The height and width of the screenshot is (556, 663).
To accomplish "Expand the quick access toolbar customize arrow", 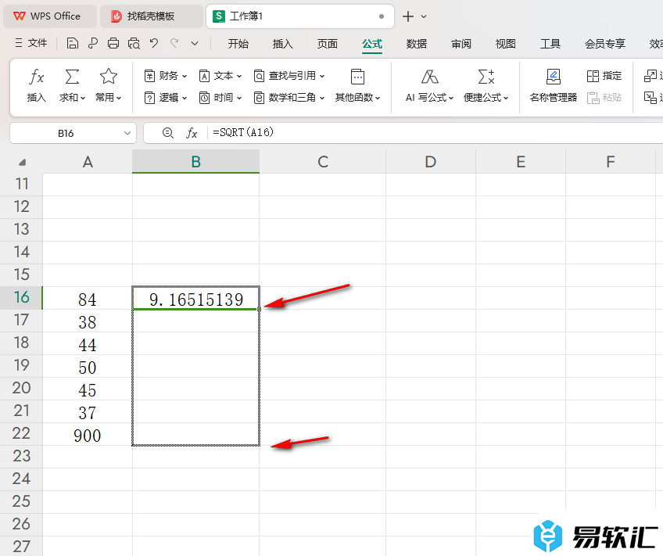I will tap(195, 43).
